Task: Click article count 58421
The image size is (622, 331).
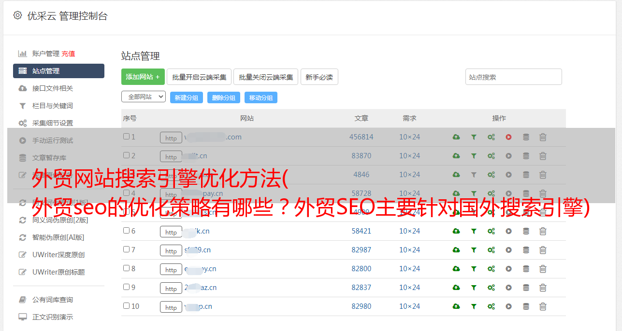Action: tap(362, 231)
